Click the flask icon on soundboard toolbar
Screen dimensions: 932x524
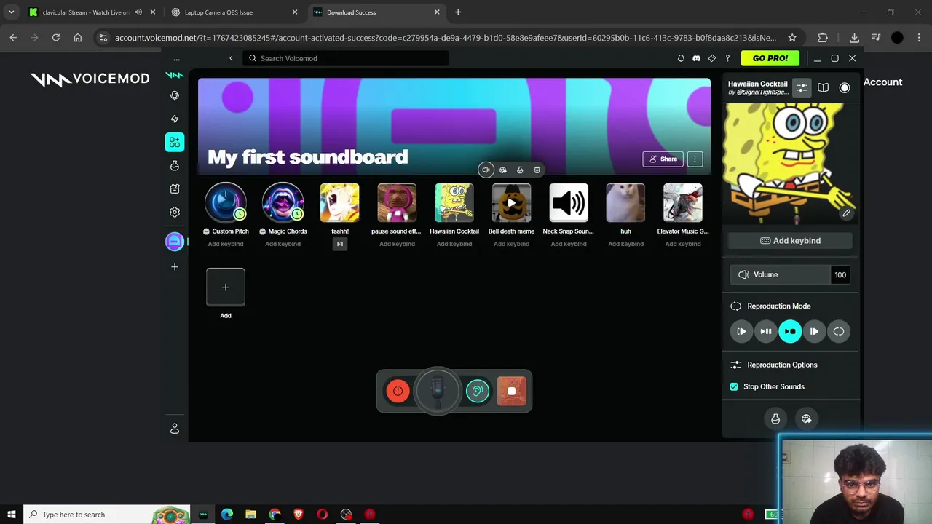[520, 170]
